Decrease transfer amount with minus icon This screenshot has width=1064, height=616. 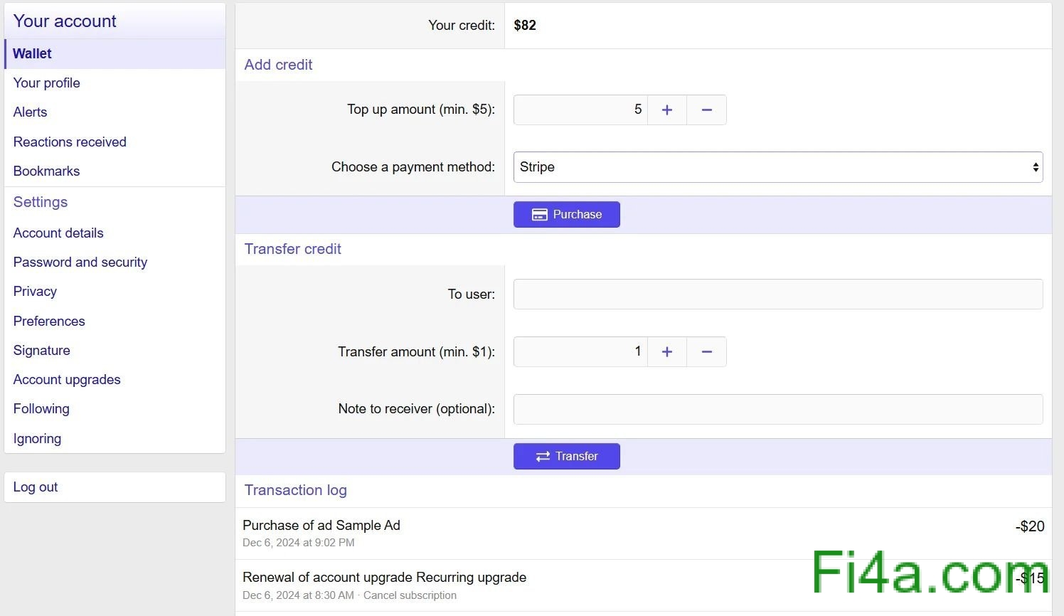point(706,352)
